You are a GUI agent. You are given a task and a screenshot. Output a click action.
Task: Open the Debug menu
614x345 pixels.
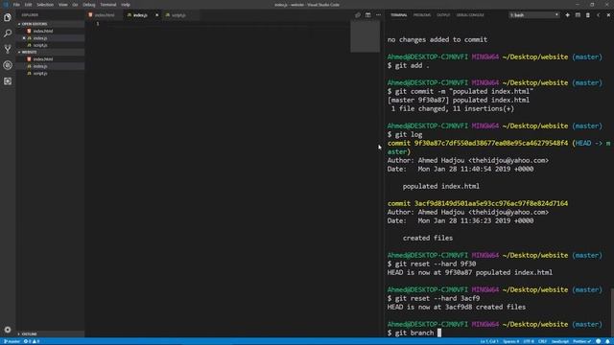[89, 5]
